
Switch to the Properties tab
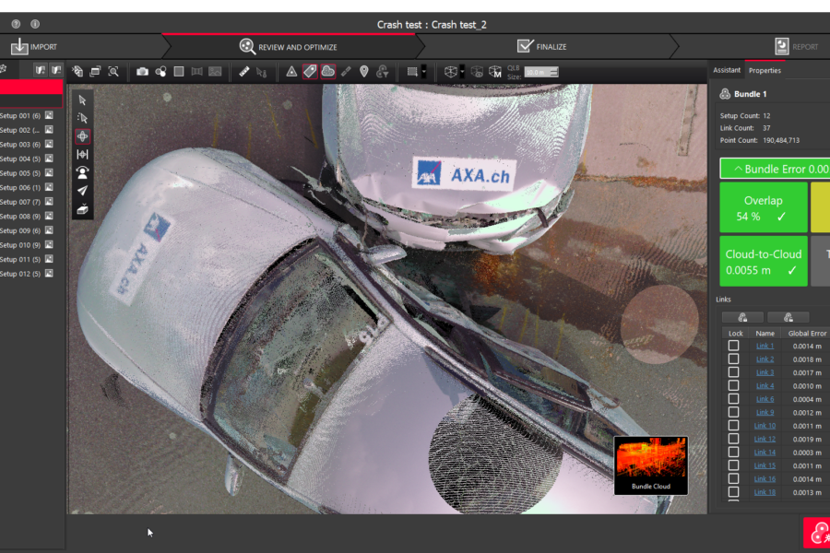pyautogui.click(x=765, y=70)
